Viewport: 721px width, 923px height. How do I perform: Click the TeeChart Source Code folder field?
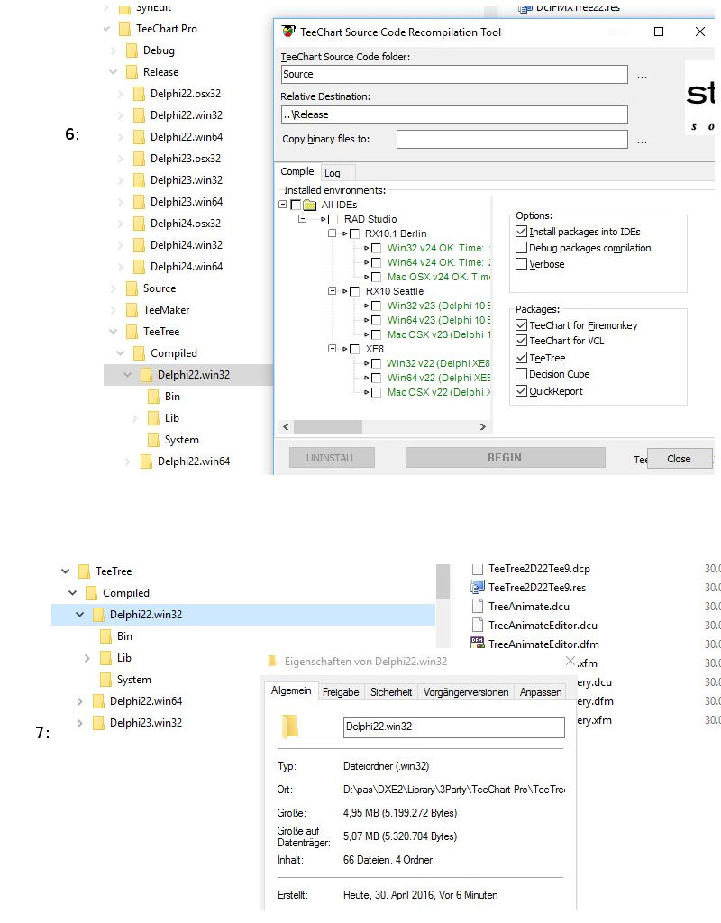pyautogui.click(x=454, y=74)
